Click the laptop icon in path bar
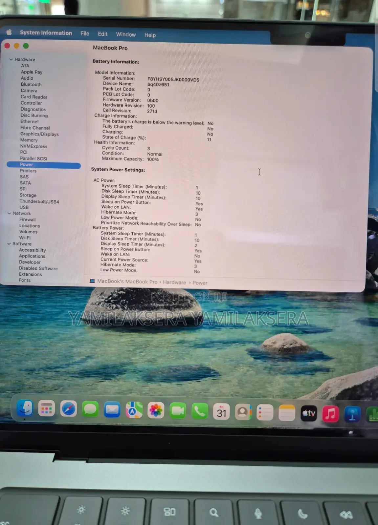The height and width of the screenshot is (525, 378). coord(92,281)
